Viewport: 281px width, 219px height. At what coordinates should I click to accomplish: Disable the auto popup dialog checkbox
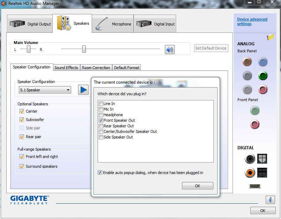(100, 173)
